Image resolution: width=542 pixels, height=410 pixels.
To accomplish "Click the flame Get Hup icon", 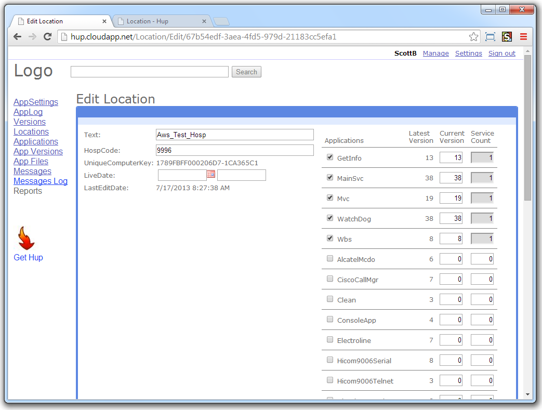I will coord(26,239).
